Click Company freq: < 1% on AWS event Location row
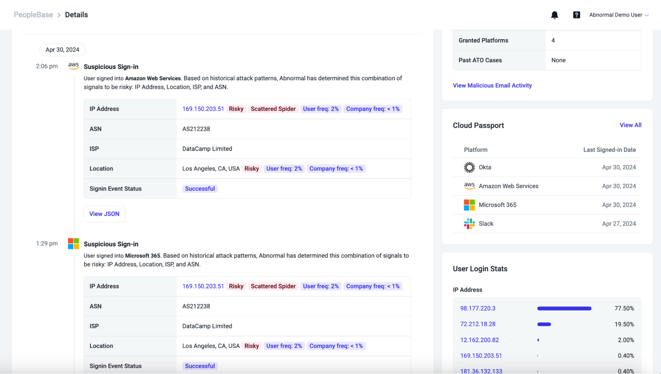This screenshot has height=374, width=661. coord(336,169)
